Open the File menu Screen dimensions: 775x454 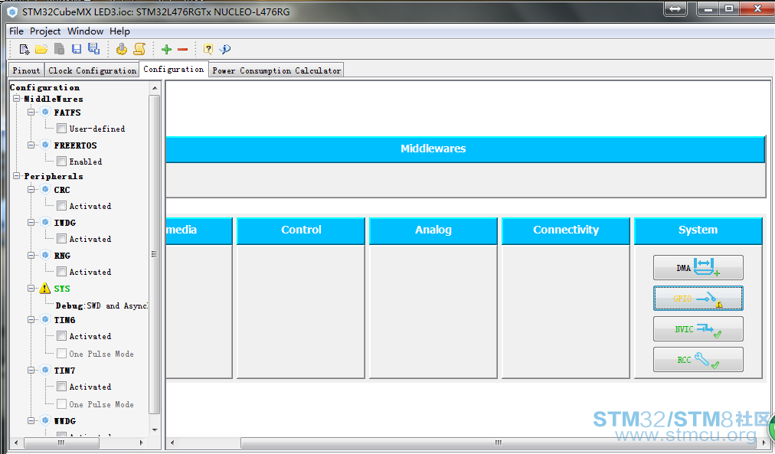pyautogui.click(x=16, y=31)
